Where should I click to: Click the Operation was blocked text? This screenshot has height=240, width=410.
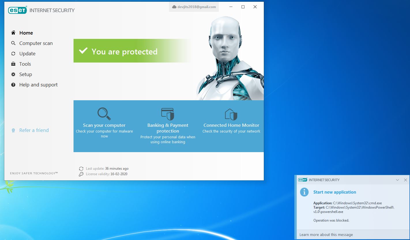coord(331,220)
